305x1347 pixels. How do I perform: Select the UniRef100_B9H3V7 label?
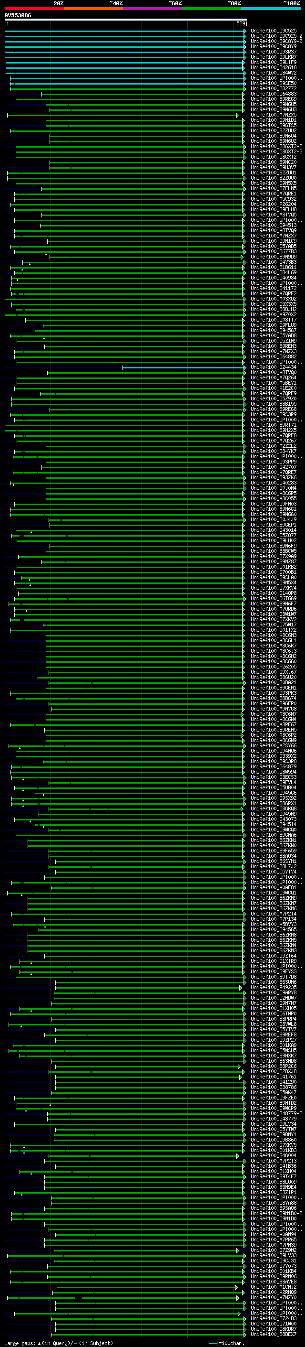pyautogui.click(x=274, y=167)
